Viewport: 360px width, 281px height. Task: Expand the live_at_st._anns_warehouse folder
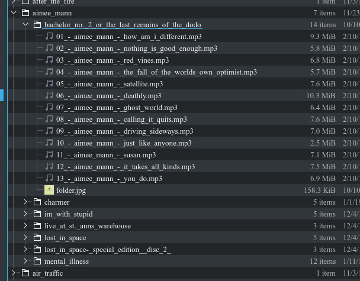tap(25, 225)
